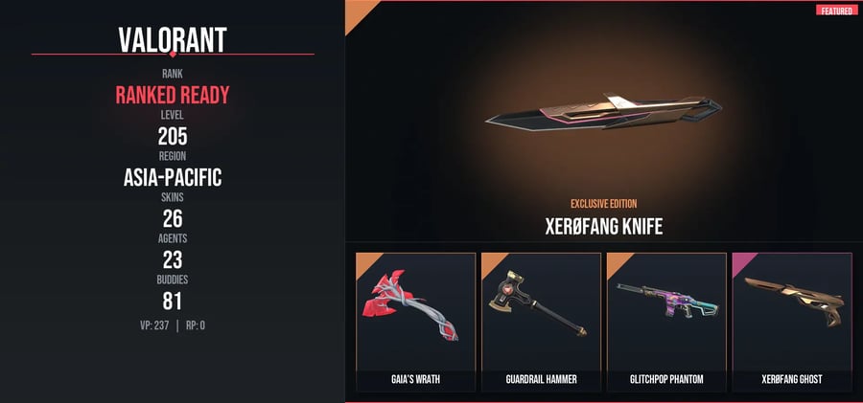Click the EXCLUSIVE EDITION text
This screenshot has width=863, height=403.
[604, 204]
